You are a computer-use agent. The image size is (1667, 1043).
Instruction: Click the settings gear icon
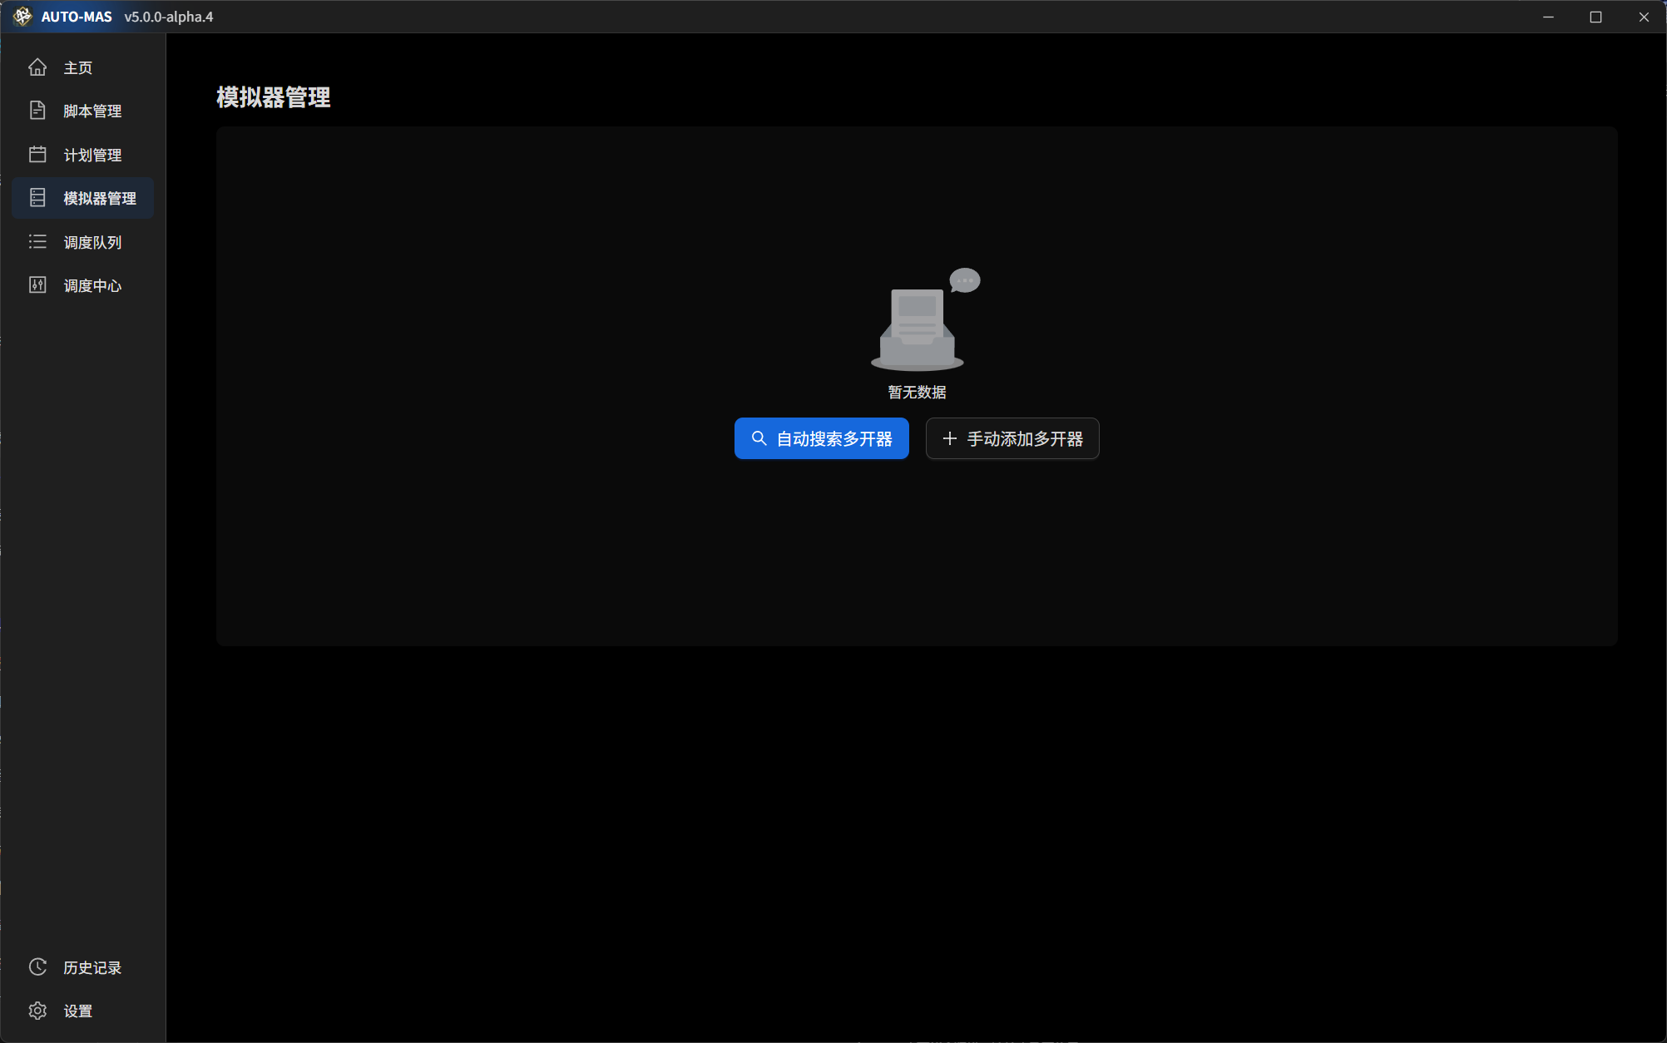37,1010
